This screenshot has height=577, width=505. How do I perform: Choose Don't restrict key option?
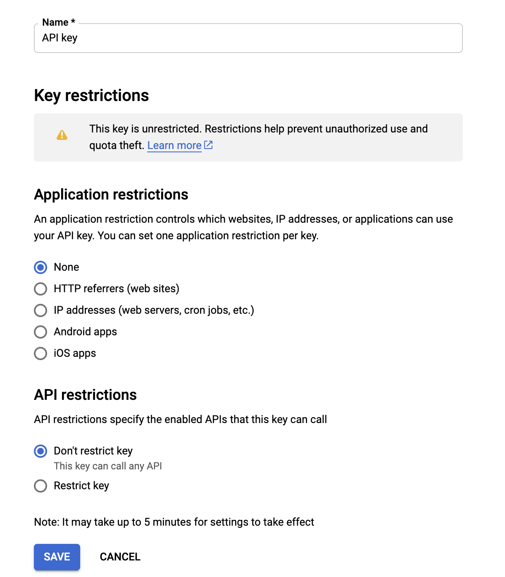coord(40,451)
